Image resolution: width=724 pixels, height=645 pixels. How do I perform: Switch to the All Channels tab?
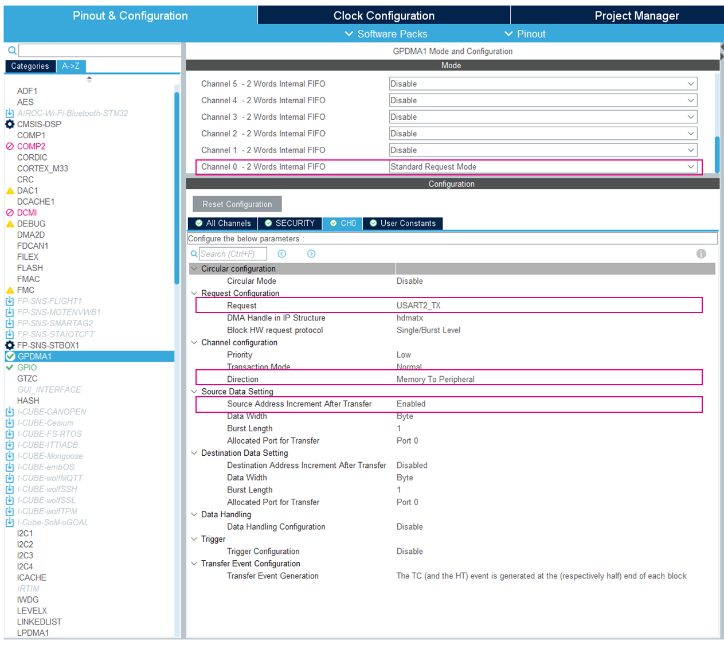pyautogui.click(x=223, y=223)
